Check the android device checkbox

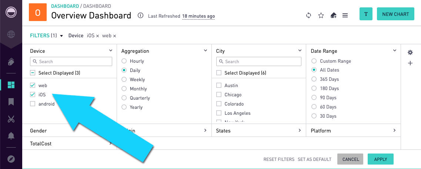point(33,104)
